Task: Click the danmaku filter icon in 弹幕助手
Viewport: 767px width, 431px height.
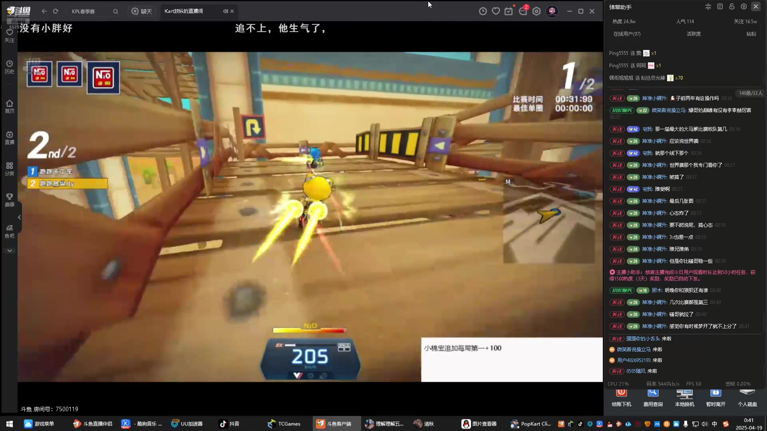Action: (708, 6)
